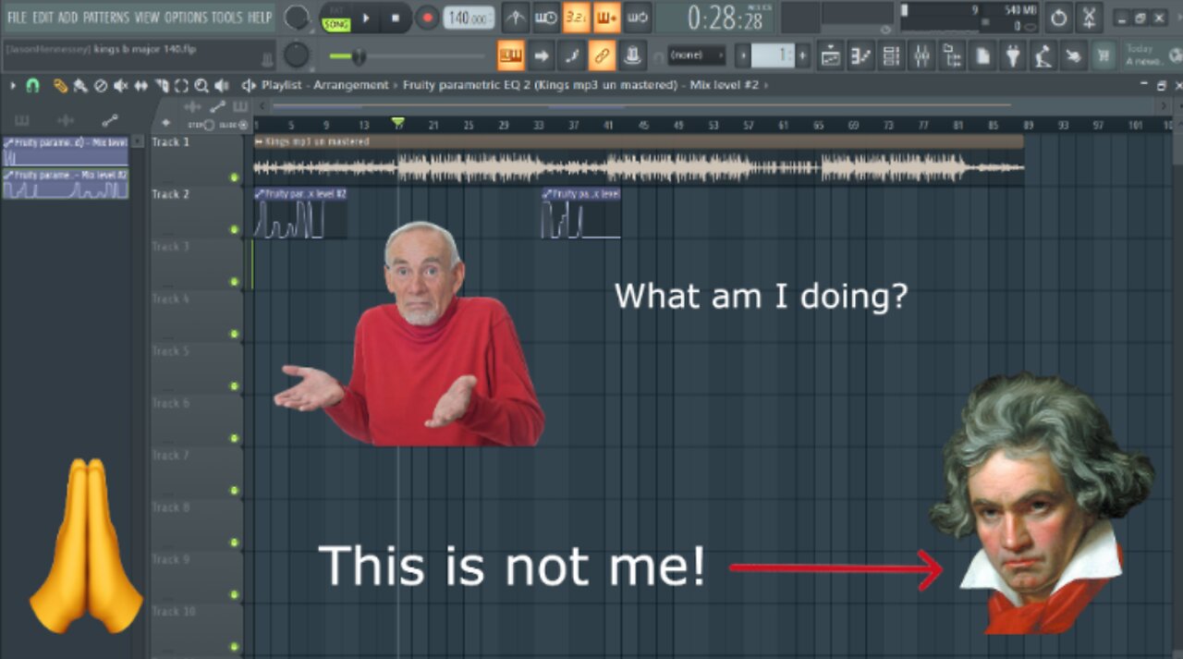Toggle typing keyboard to piano button
Image resolution: width=1183 pixels, height=659 pixels.
(511, 55)
